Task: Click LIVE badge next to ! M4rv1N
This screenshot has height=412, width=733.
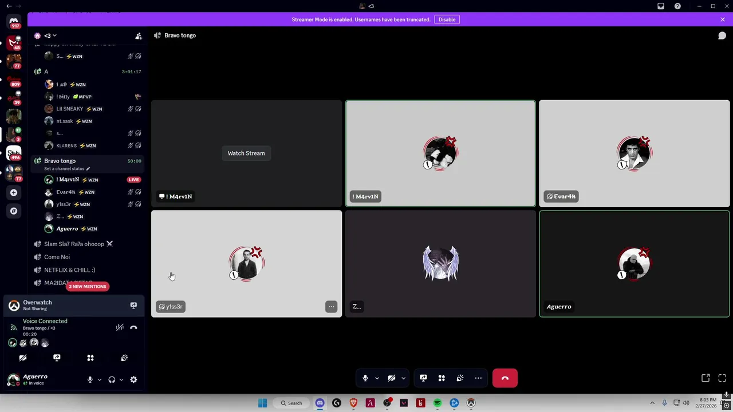Action: coord(133,180)
